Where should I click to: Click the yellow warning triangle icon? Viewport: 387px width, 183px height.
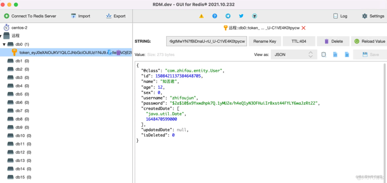pyautogui.click(x=201, y=16)
